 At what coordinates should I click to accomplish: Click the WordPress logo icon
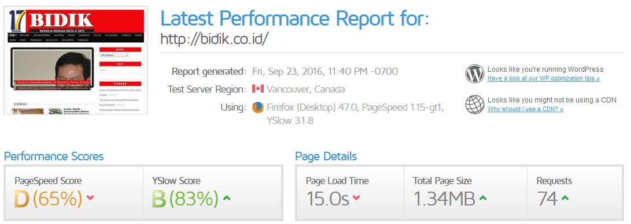pyautogui.click(x=475, y=74)
